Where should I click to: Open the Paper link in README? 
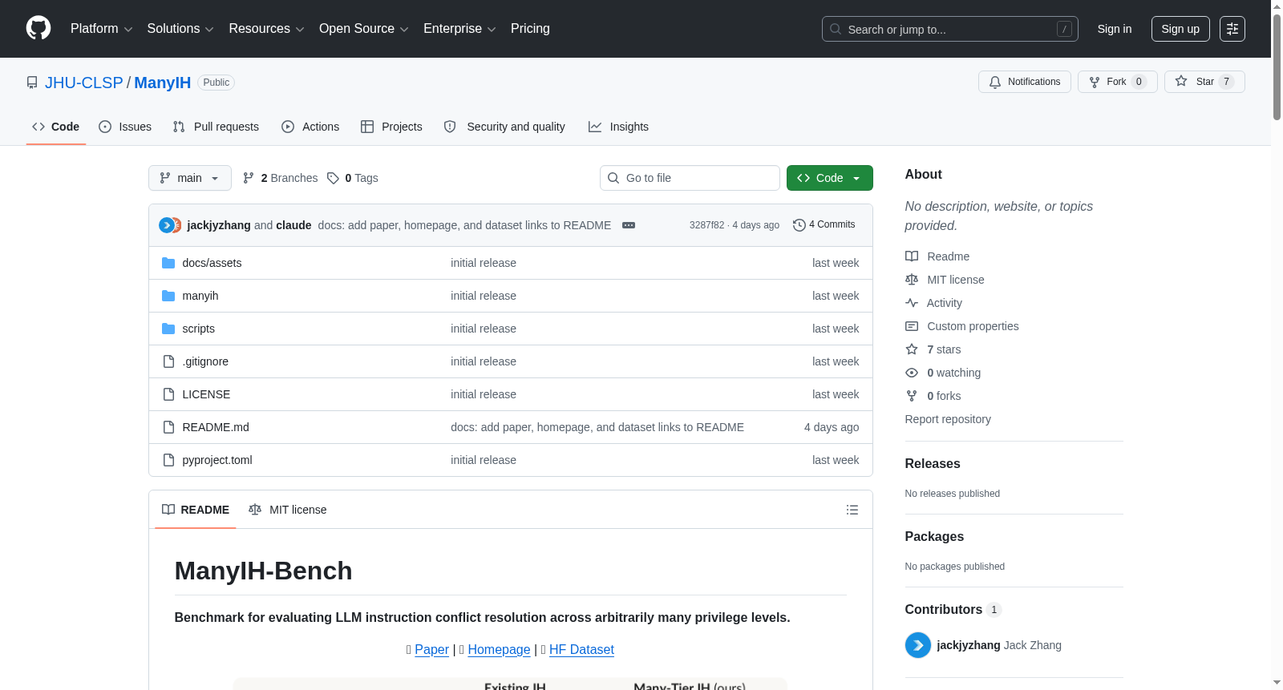431,649
